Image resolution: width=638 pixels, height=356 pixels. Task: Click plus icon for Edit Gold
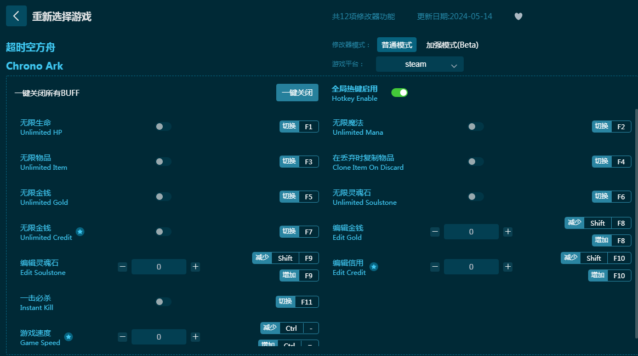(x=508, y=232)
